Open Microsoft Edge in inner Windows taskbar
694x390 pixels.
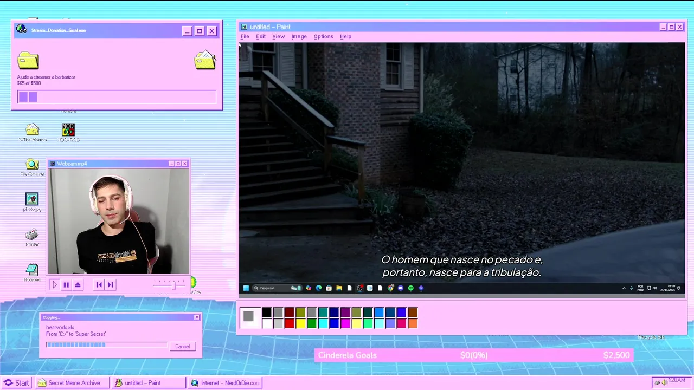point(319,288)
